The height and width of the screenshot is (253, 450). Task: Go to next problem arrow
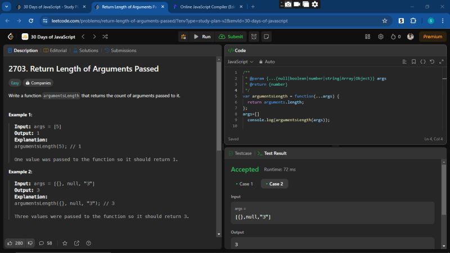tap(94, 37)
